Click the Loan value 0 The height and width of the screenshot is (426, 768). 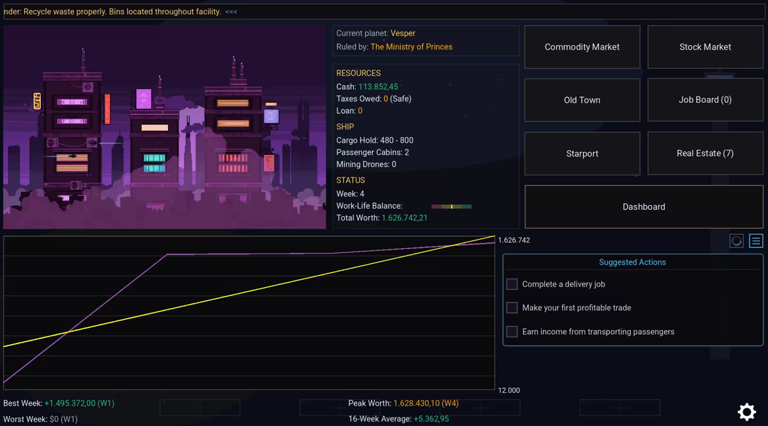(360, 111)
